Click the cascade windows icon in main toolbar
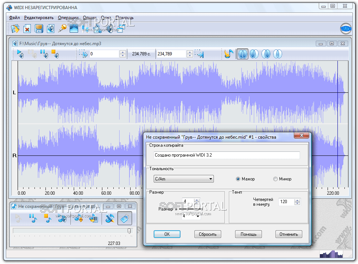Screen dimensions: 358x264 (x=121, y=29)
